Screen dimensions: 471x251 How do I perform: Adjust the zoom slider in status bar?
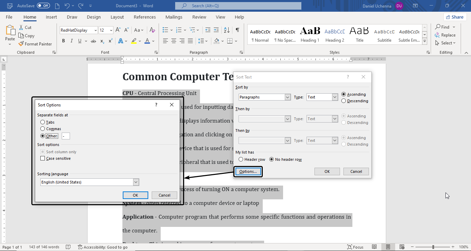point(433,247)
